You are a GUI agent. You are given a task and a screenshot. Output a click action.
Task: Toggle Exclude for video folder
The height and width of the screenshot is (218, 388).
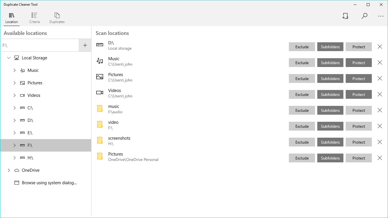pyautogui.click(x=302, y=126)
